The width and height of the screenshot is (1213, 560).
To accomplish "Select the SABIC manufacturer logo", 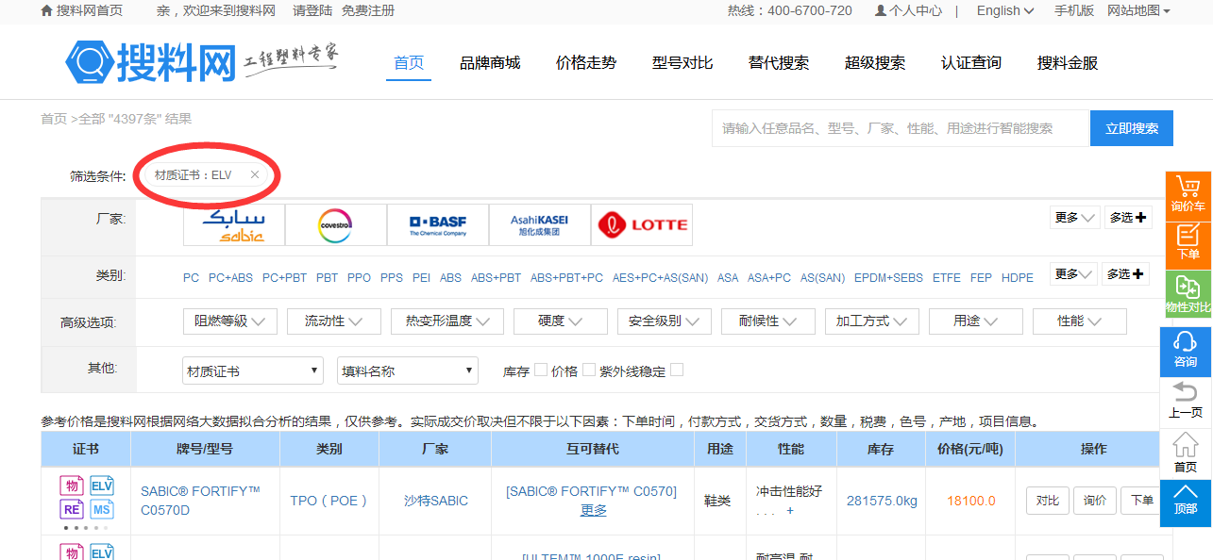I will coord(234,225).
